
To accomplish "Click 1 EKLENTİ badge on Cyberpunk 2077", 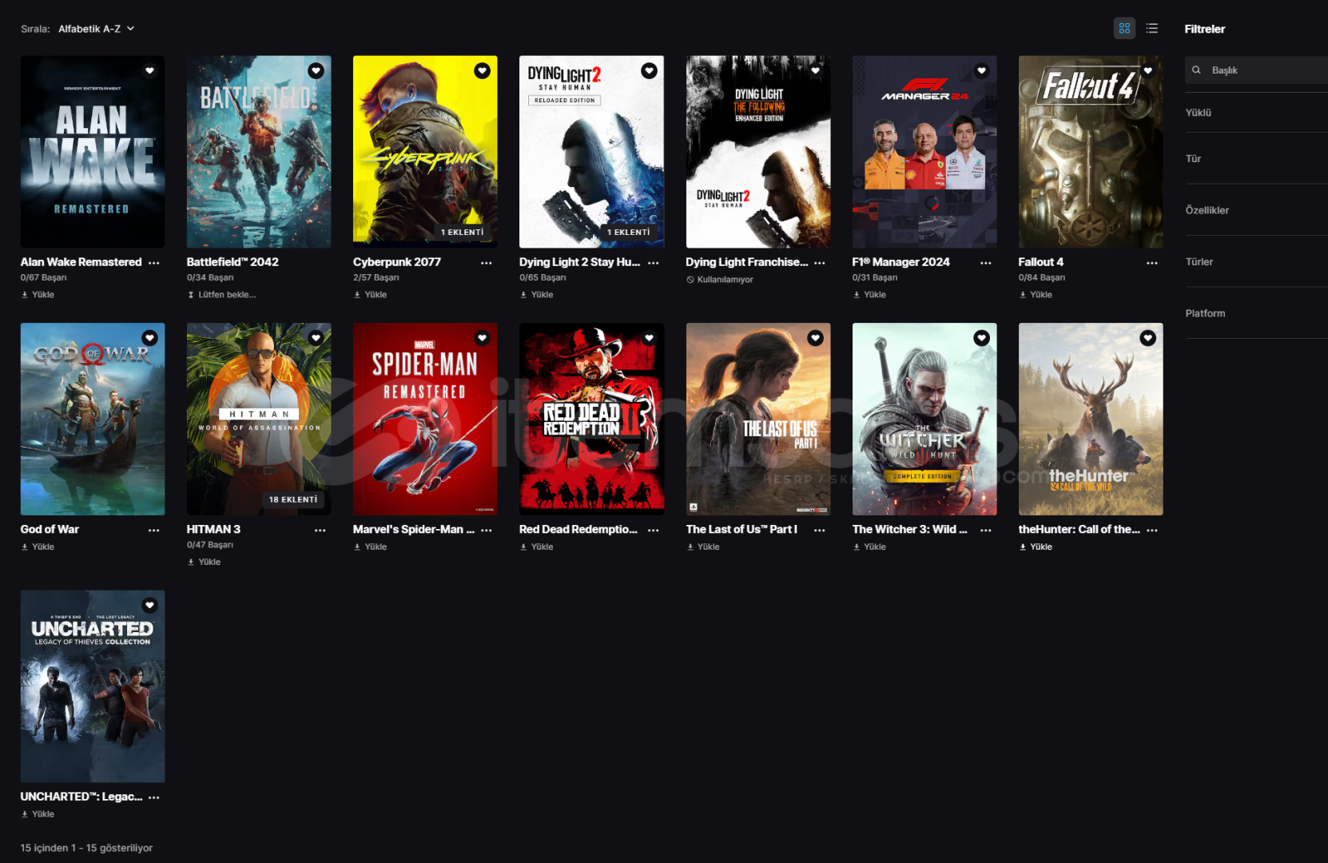I will click(x=463, y=233).
